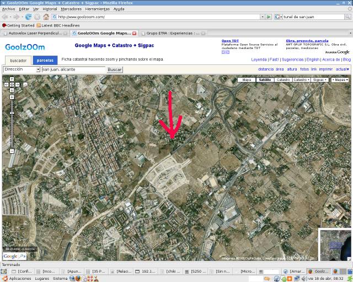
Task: Go to the Firefox home page icon
Action: (46, 17)
